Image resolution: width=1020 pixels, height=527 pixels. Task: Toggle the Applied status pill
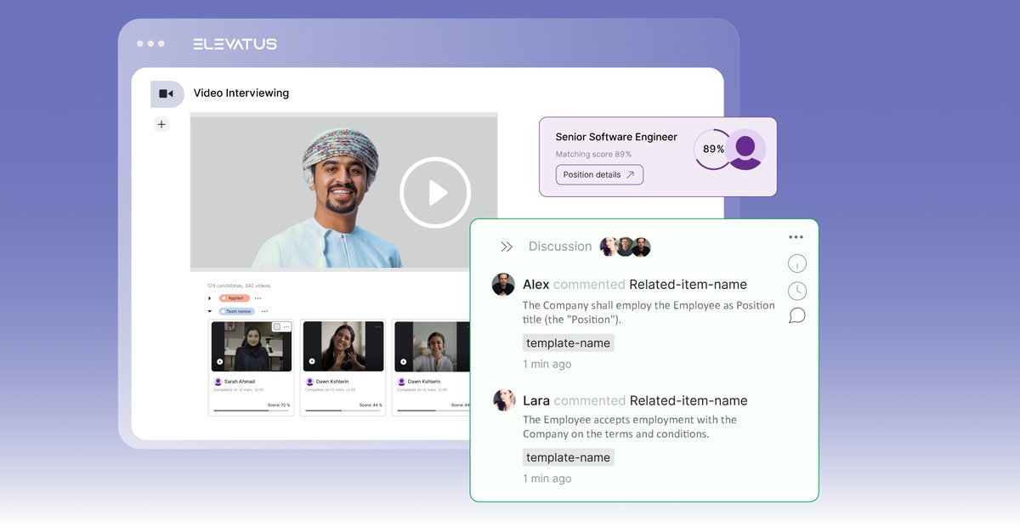click(x=235, y=297)
